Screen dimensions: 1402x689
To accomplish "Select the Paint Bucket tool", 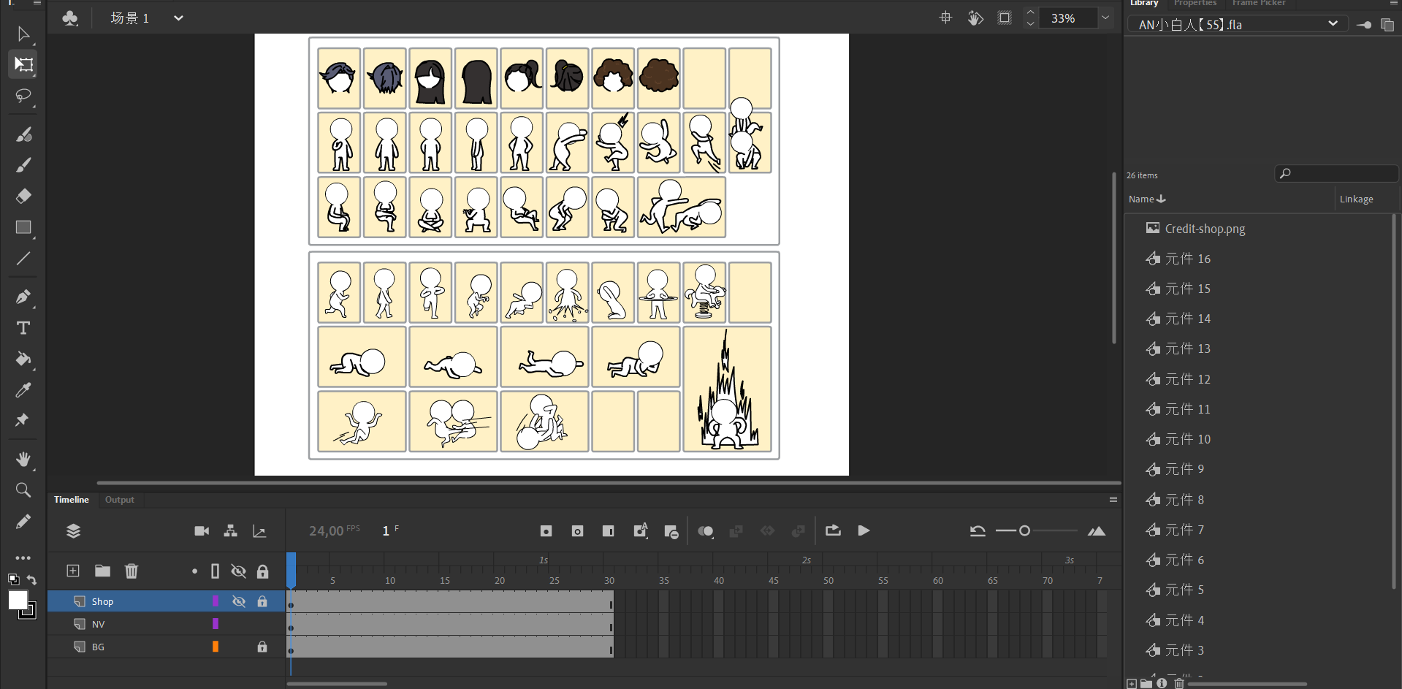I will click(23, 359).
